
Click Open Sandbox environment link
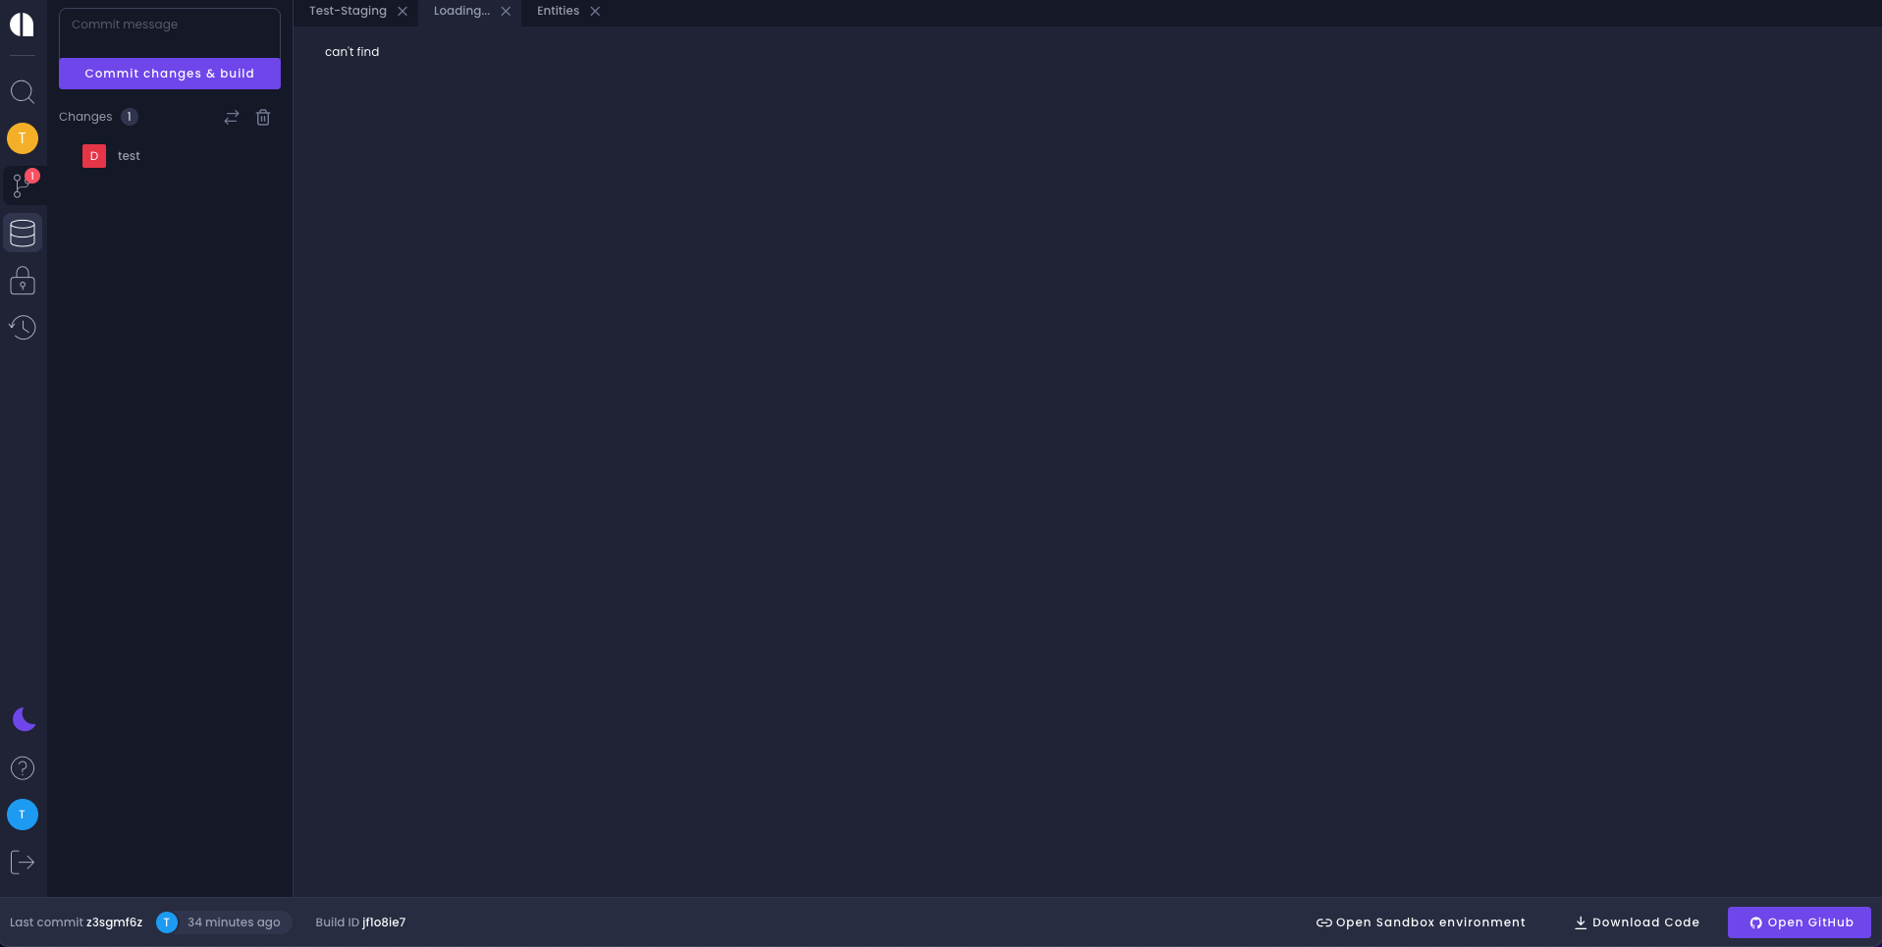point(1421,922)
